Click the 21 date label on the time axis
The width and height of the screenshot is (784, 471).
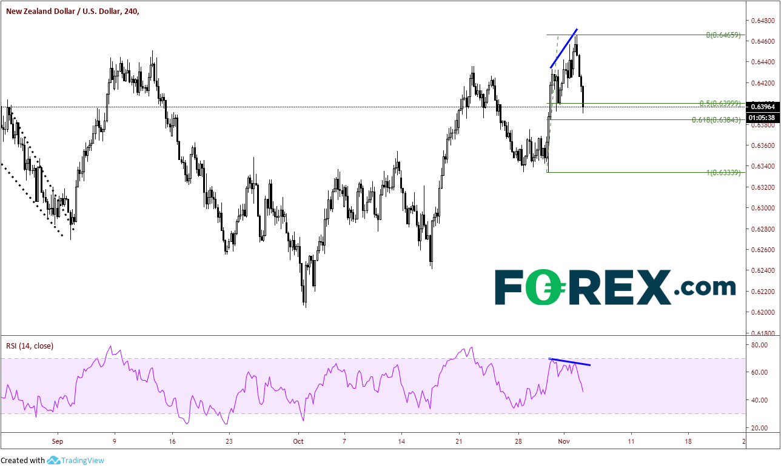point(459,441)
